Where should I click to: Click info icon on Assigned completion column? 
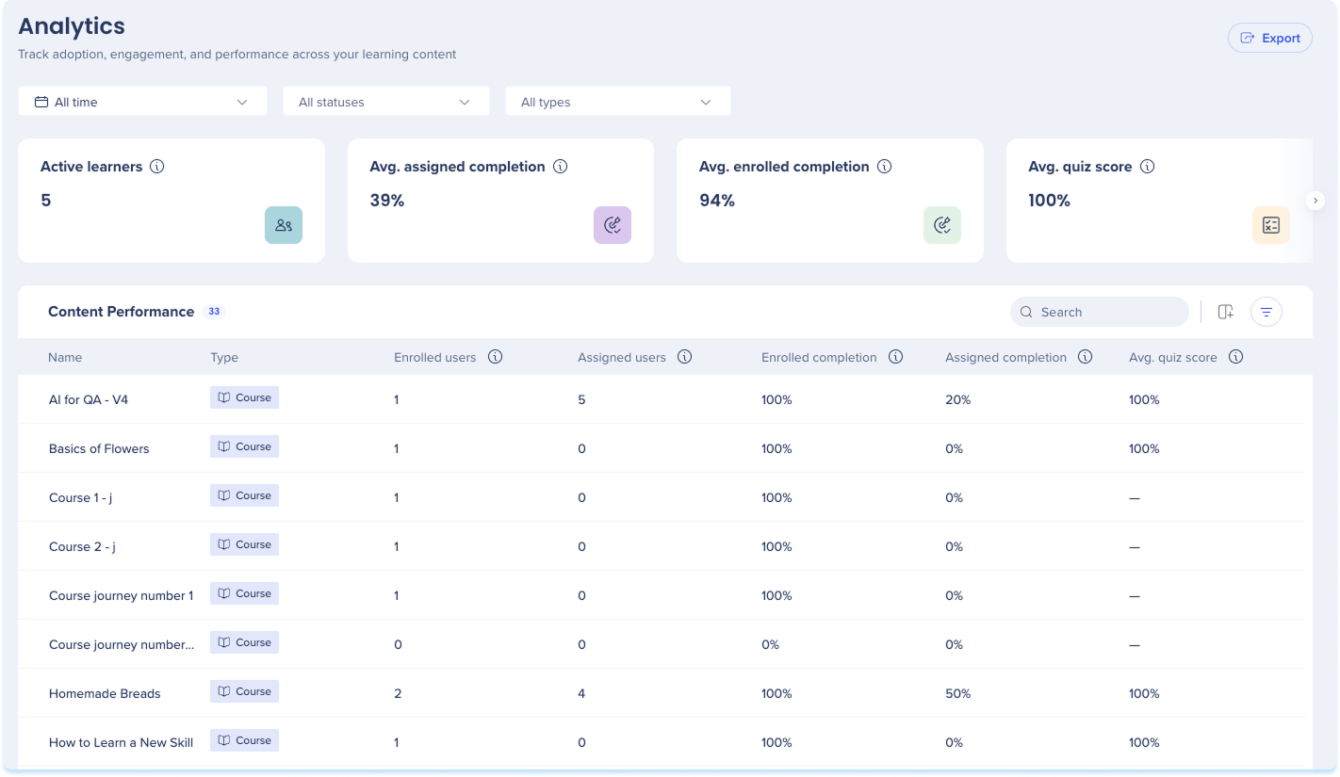pyautogui.click(x=1086, y=357)
